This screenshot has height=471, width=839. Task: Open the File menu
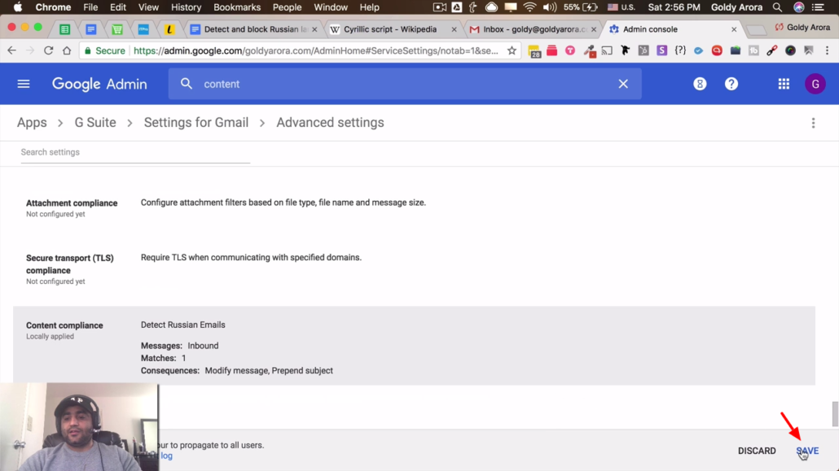coord(90,7)
